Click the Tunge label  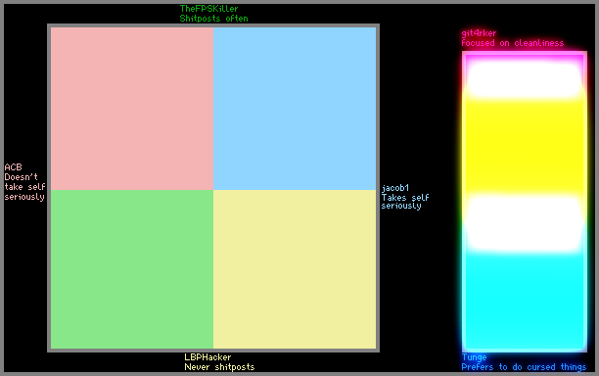474,357
